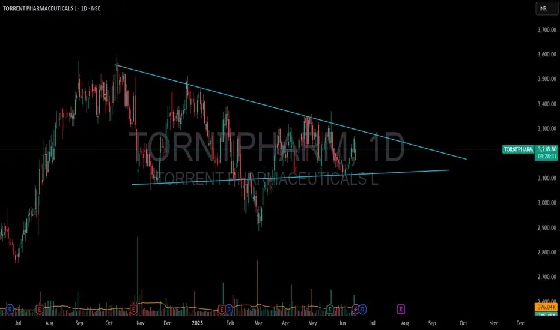Click the 2,700.00 price axis label

coord(547,277)
